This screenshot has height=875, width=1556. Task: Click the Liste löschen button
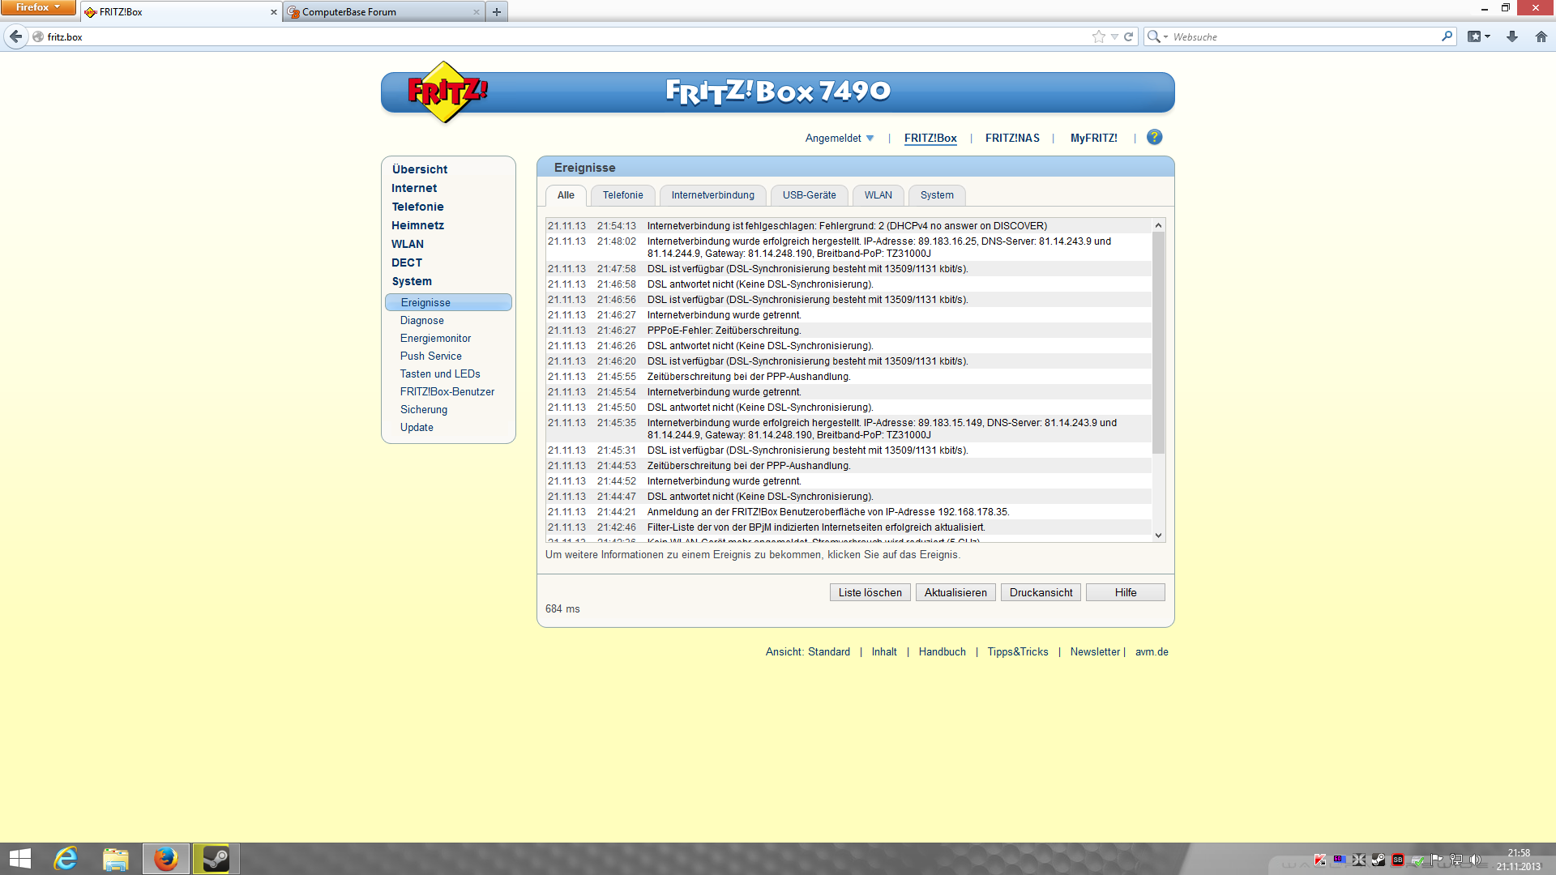(x=870, y=592)
